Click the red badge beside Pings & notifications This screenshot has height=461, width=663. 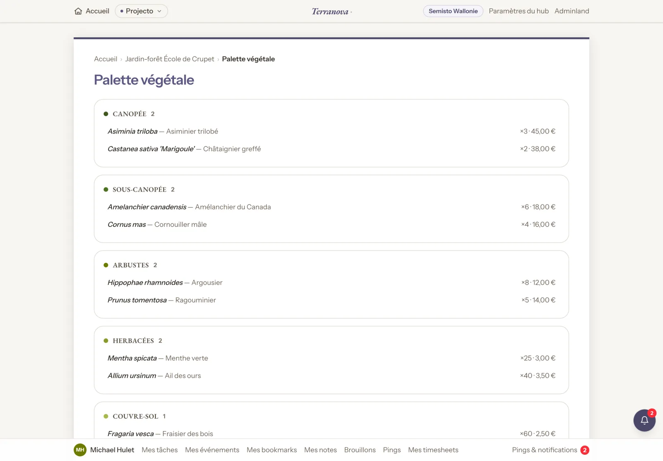(x=585, y=450)
